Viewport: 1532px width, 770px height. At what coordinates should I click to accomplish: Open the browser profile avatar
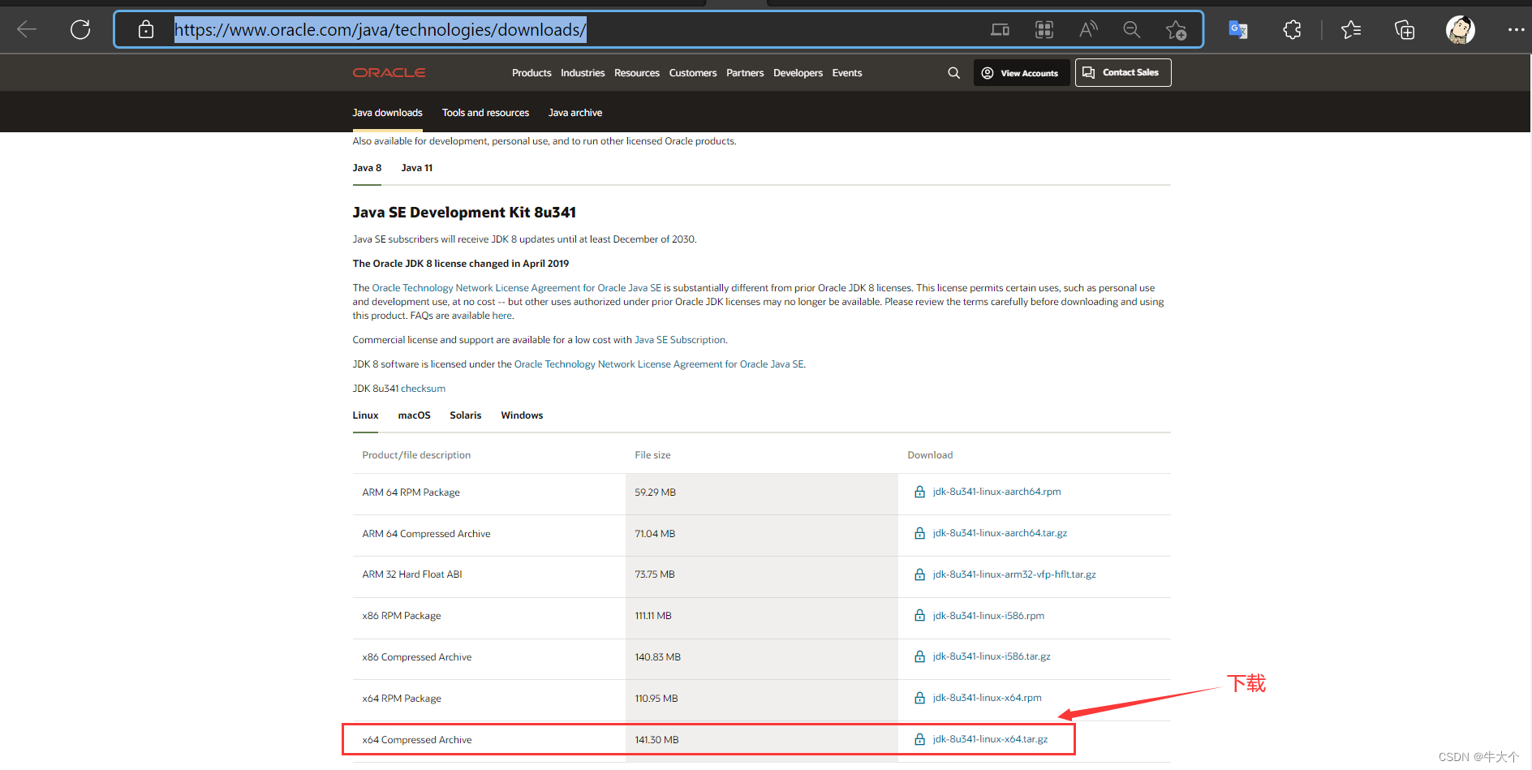1459,29
